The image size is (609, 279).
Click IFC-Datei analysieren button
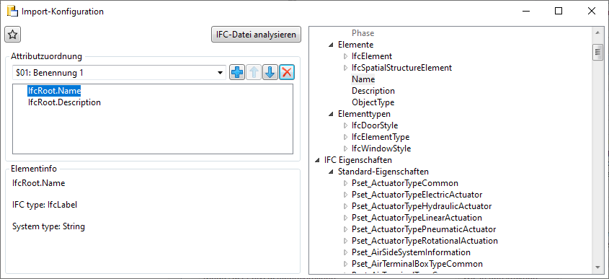click(256, 35)
